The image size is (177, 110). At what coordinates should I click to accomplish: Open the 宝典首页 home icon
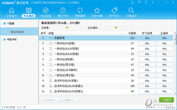click(x=12, y=11)
